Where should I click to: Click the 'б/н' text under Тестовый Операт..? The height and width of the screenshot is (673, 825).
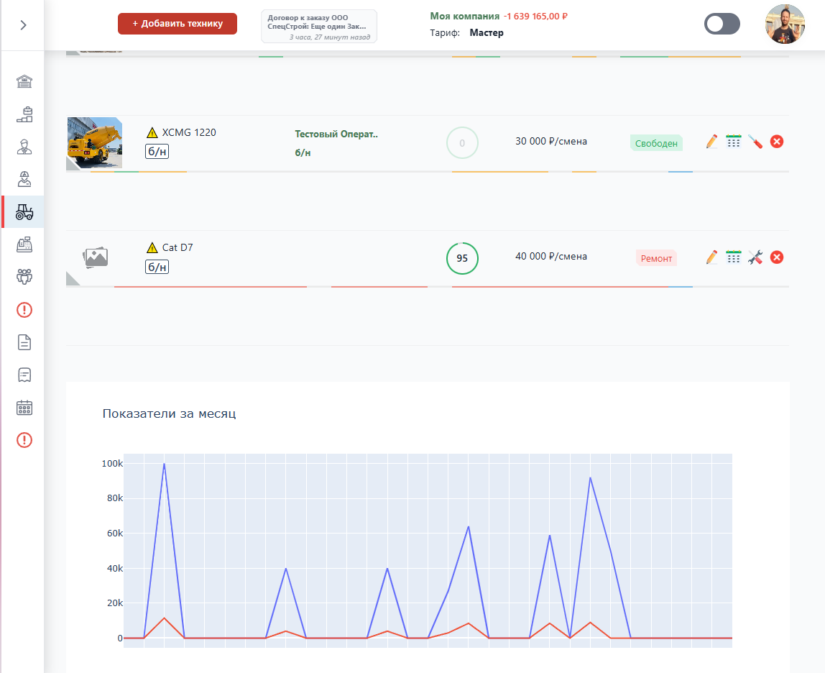click(303, 152)
